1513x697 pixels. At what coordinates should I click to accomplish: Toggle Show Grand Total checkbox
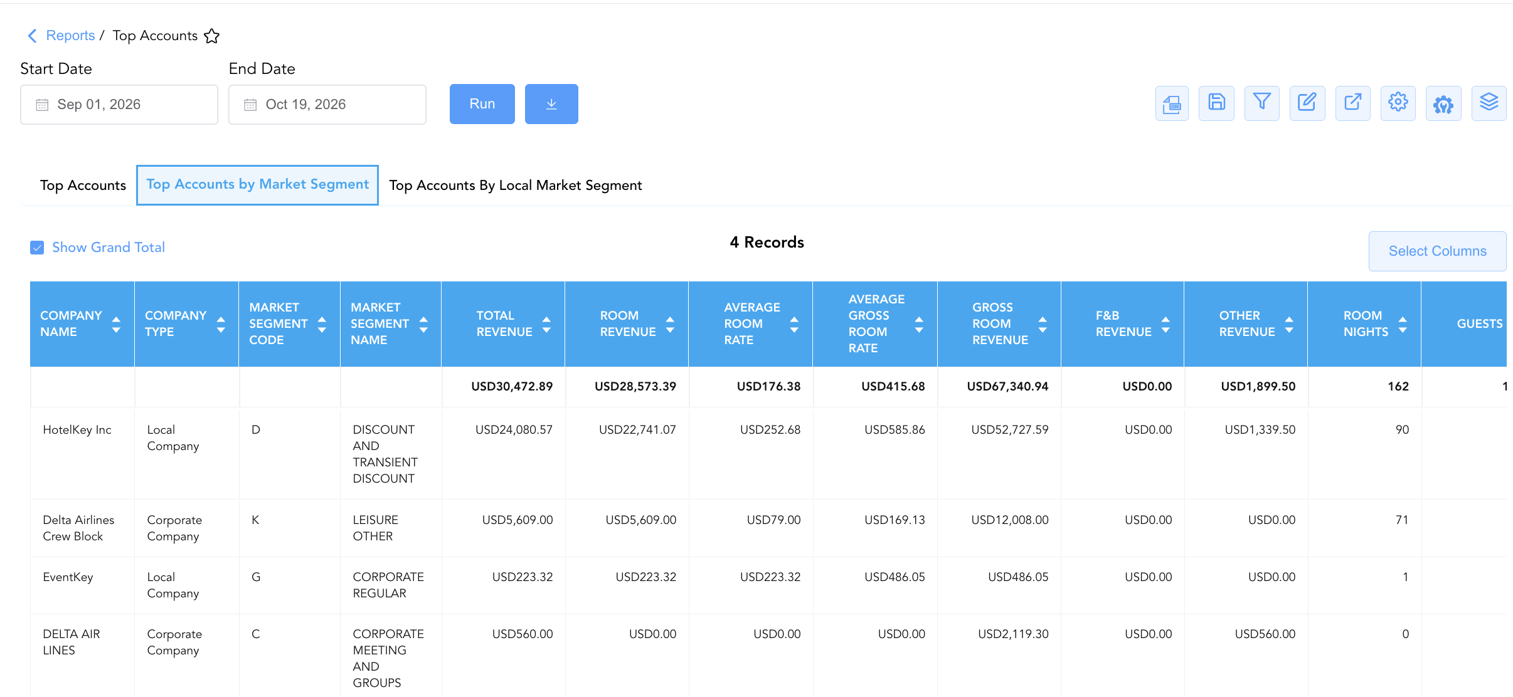(37, 248)
